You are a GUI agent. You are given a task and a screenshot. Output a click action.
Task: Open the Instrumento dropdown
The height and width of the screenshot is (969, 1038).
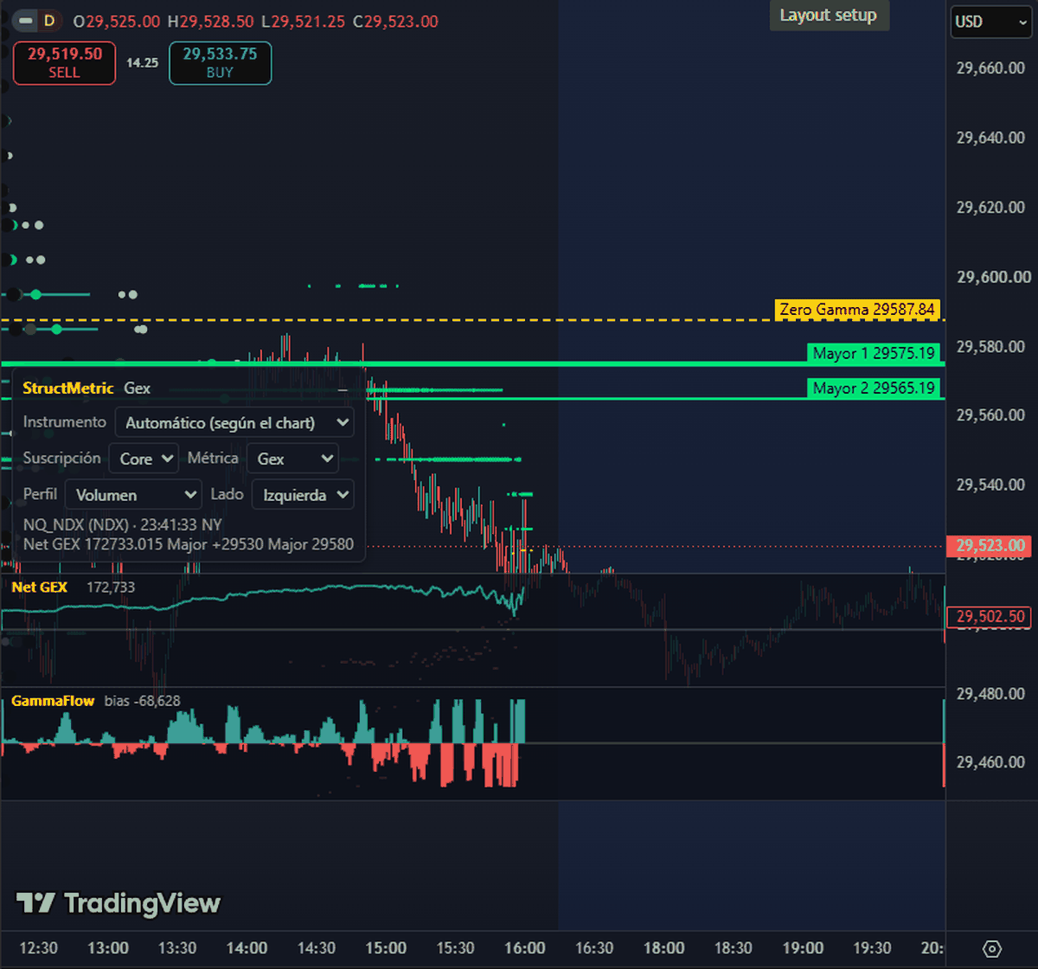coord(234,423)
